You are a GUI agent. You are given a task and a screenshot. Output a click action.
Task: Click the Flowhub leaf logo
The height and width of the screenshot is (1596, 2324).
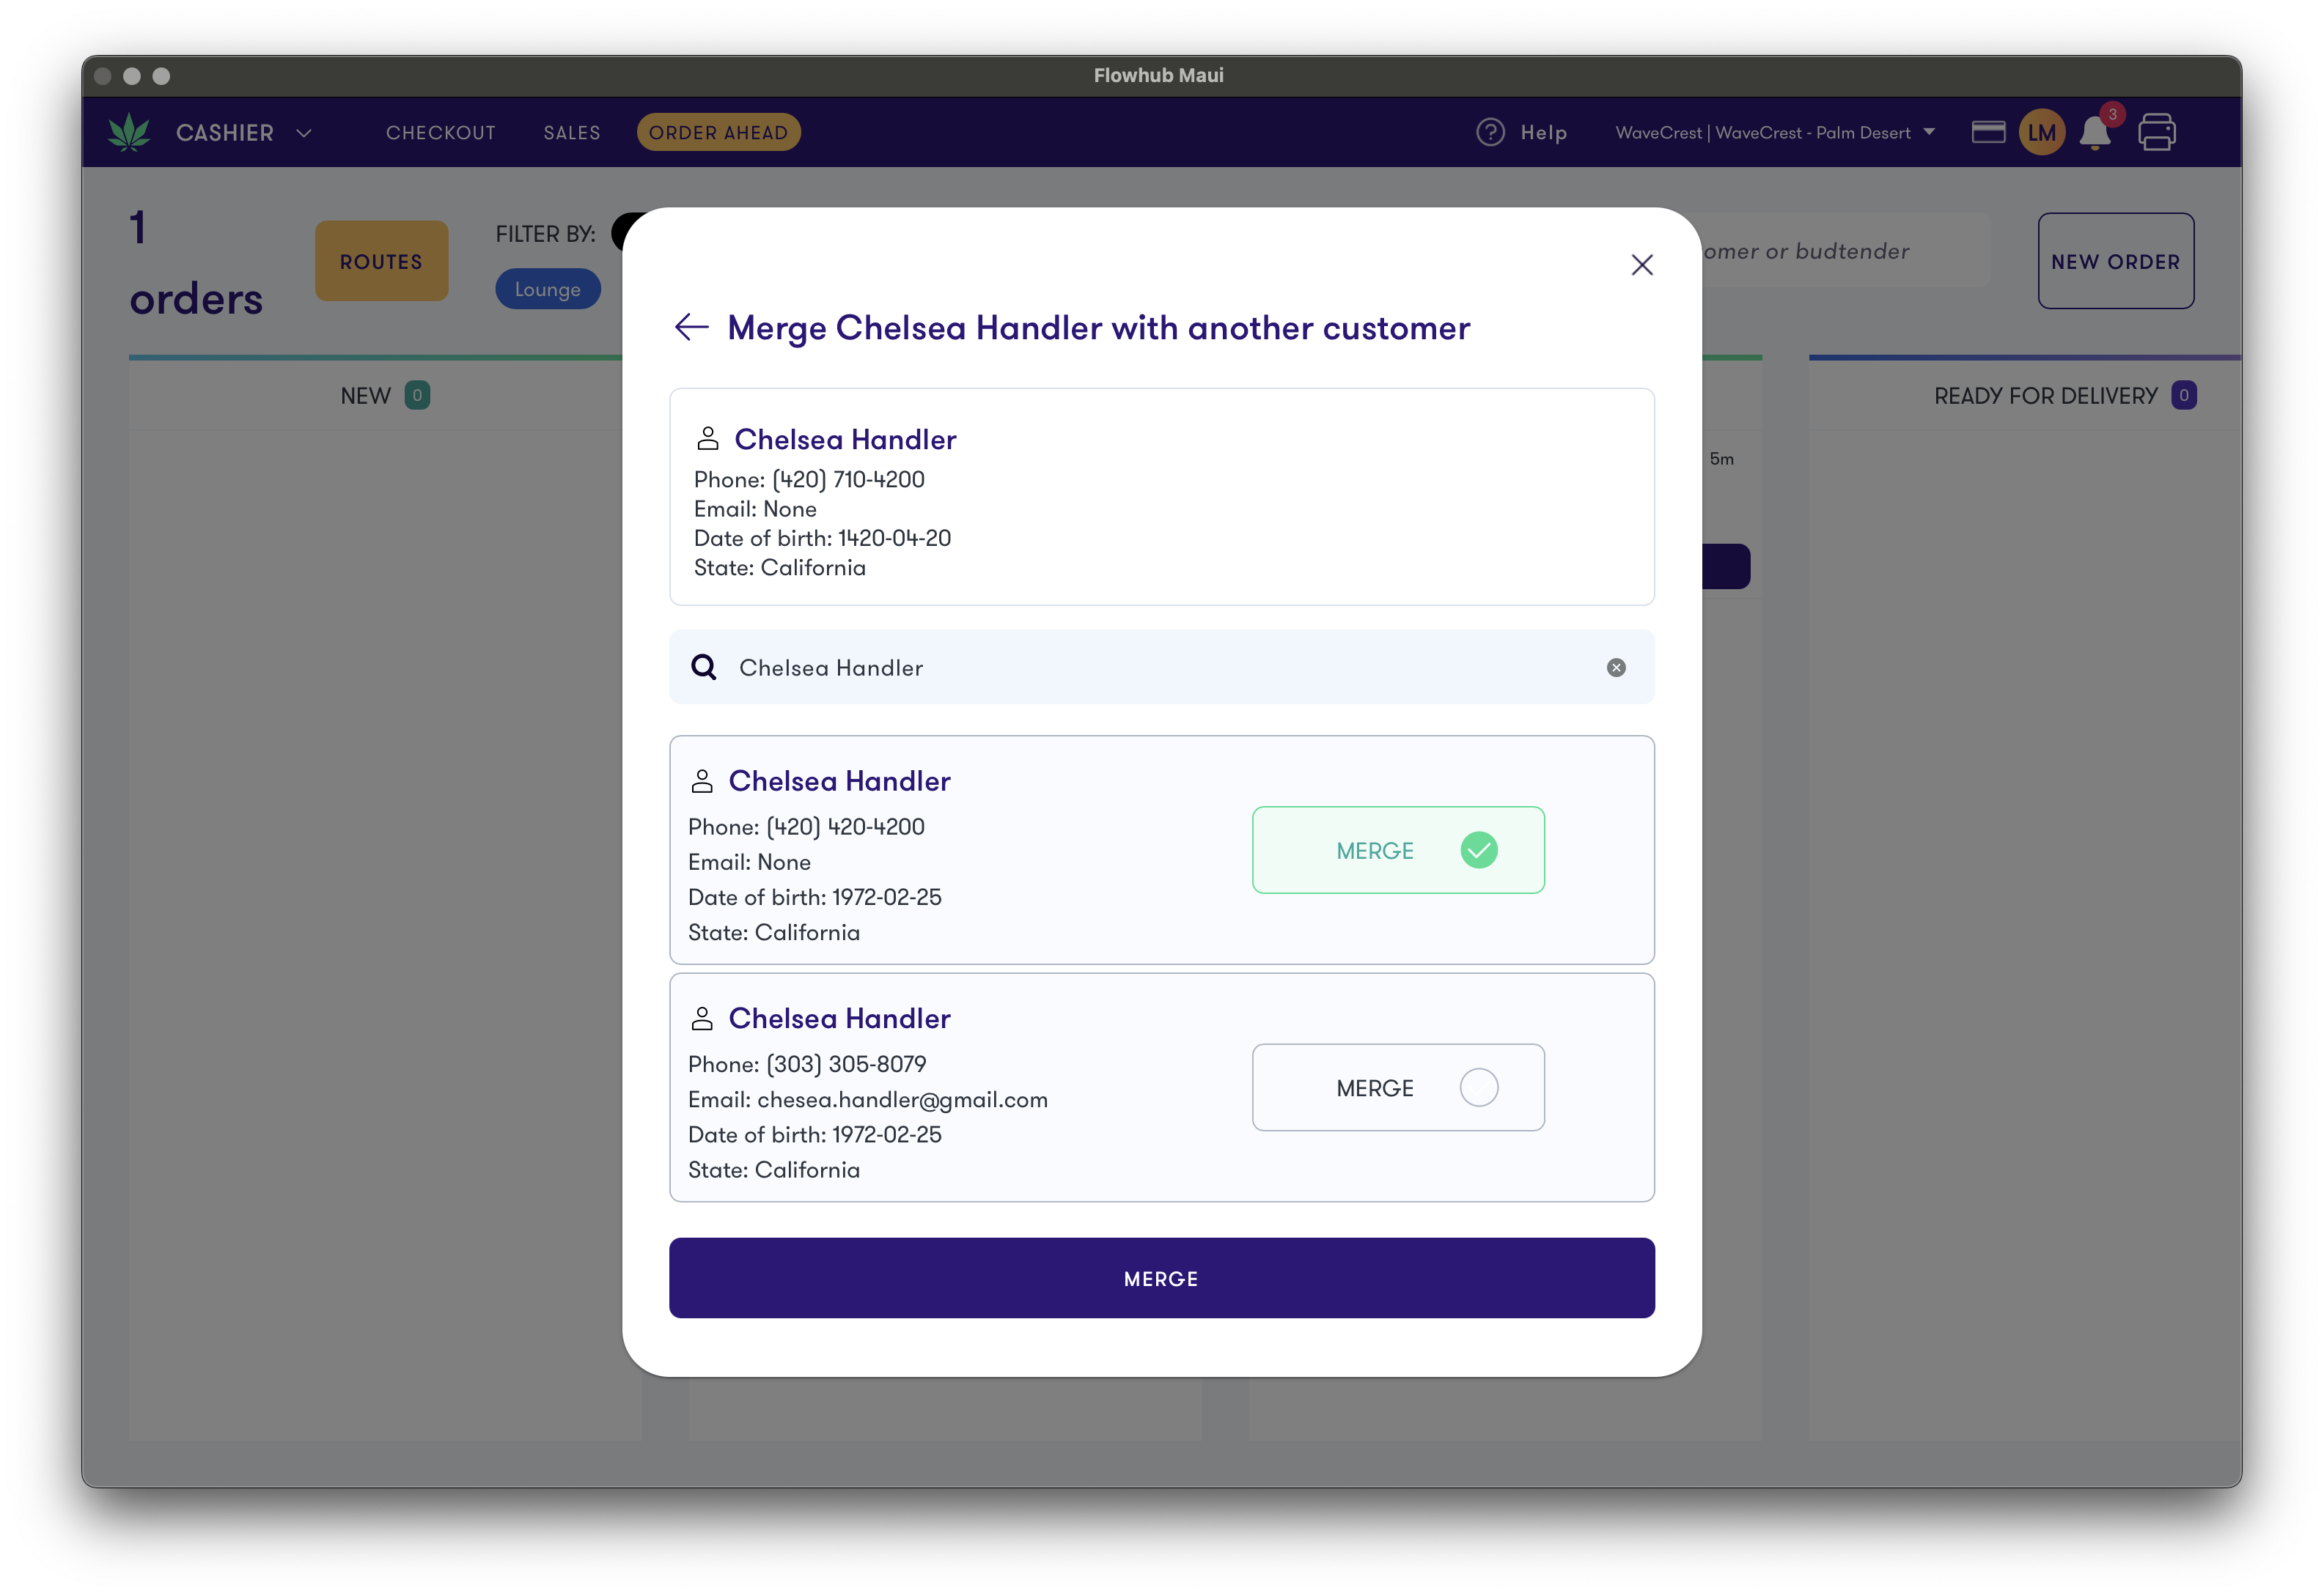pyautogui.click(x=129, y=133)
